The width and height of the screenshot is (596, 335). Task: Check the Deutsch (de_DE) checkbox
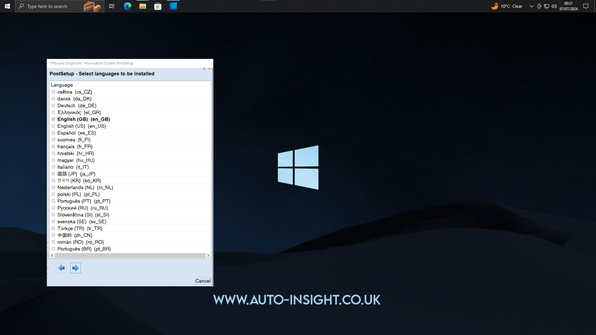pos(53,105)
